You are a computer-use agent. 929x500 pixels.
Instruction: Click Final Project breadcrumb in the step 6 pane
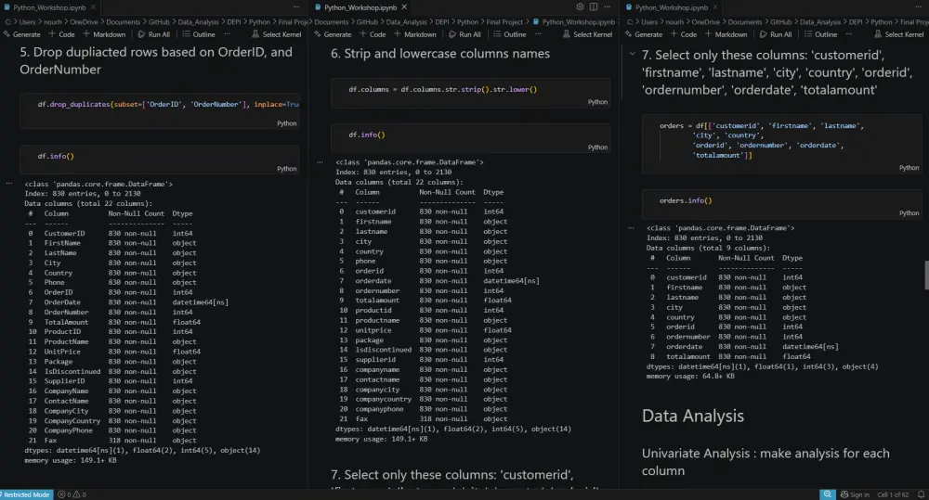click(x=504, y=22)
